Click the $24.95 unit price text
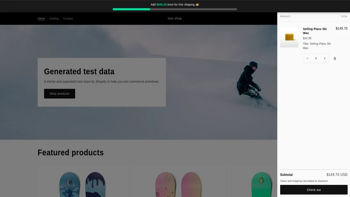The width and height of the screenshot is (350, 197). 307,38
